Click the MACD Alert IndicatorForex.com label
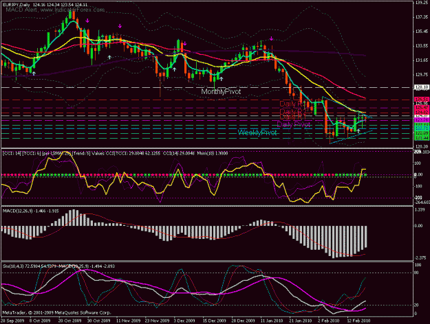 [55, 10]
